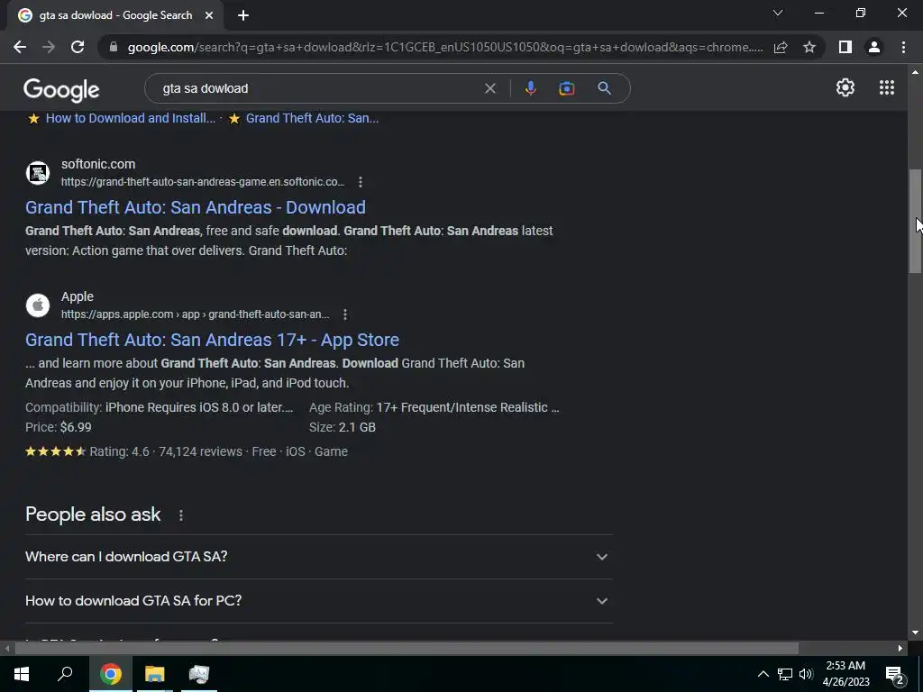The height and width of the screenshot is (692, 923).
Task: Open 'Grand Theft Auto: San Andreas - Download' link
Action: (196, 207)
